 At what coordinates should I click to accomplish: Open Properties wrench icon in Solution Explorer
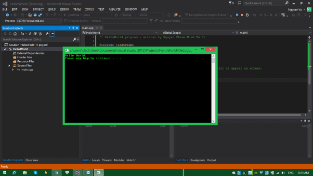point(47,34)
